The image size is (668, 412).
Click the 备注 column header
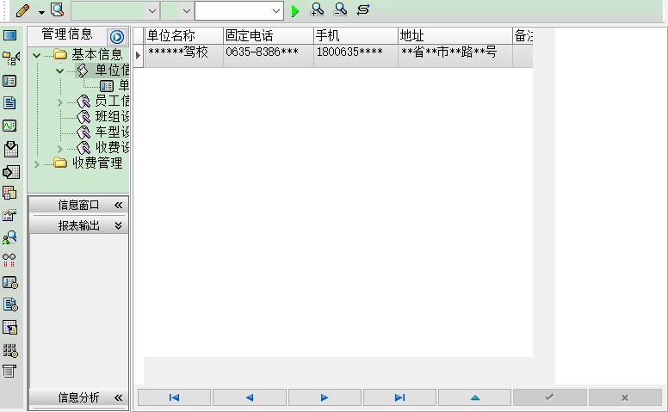(523, 36)
